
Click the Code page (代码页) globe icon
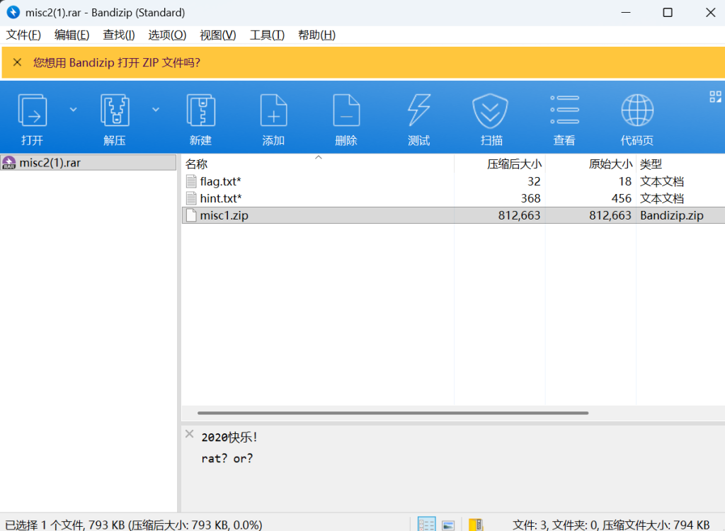(x=636, y=111)
